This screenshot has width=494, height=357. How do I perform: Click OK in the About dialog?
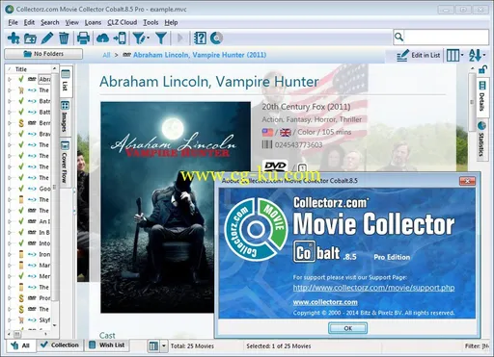347,328
